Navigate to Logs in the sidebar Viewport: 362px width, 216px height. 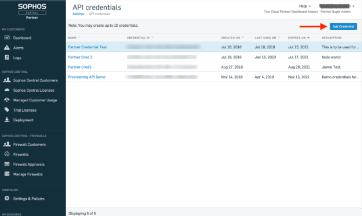coord(6,58)
